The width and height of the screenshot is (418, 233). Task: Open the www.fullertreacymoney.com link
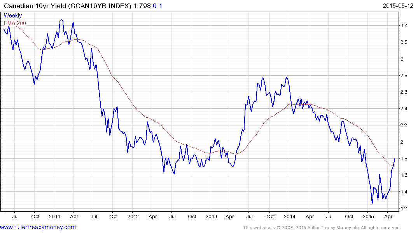pos(38,227)
